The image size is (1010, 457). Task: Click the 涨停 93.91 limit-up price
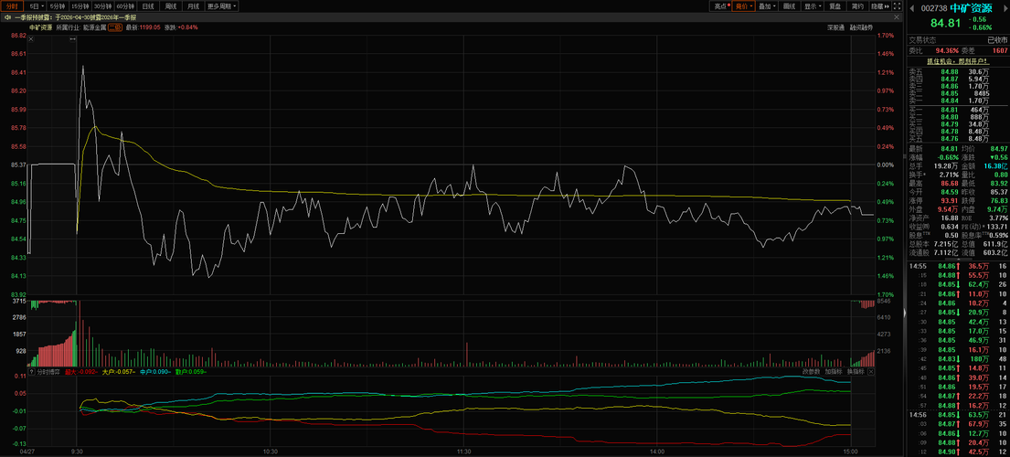pos(950,199)
